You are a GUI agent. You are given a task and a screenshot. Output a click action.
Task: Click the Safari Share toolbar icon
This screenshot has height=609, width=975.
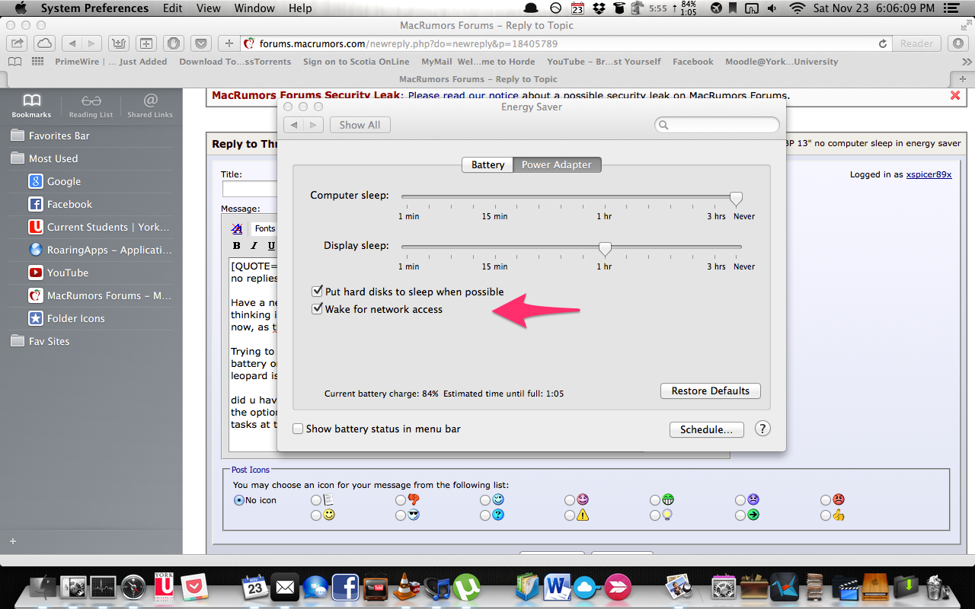pyautogui.click(x=17, y=43)
